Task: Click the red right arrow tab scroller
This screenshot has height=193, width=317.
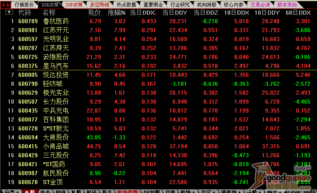Action: click(x=8, y=4)
